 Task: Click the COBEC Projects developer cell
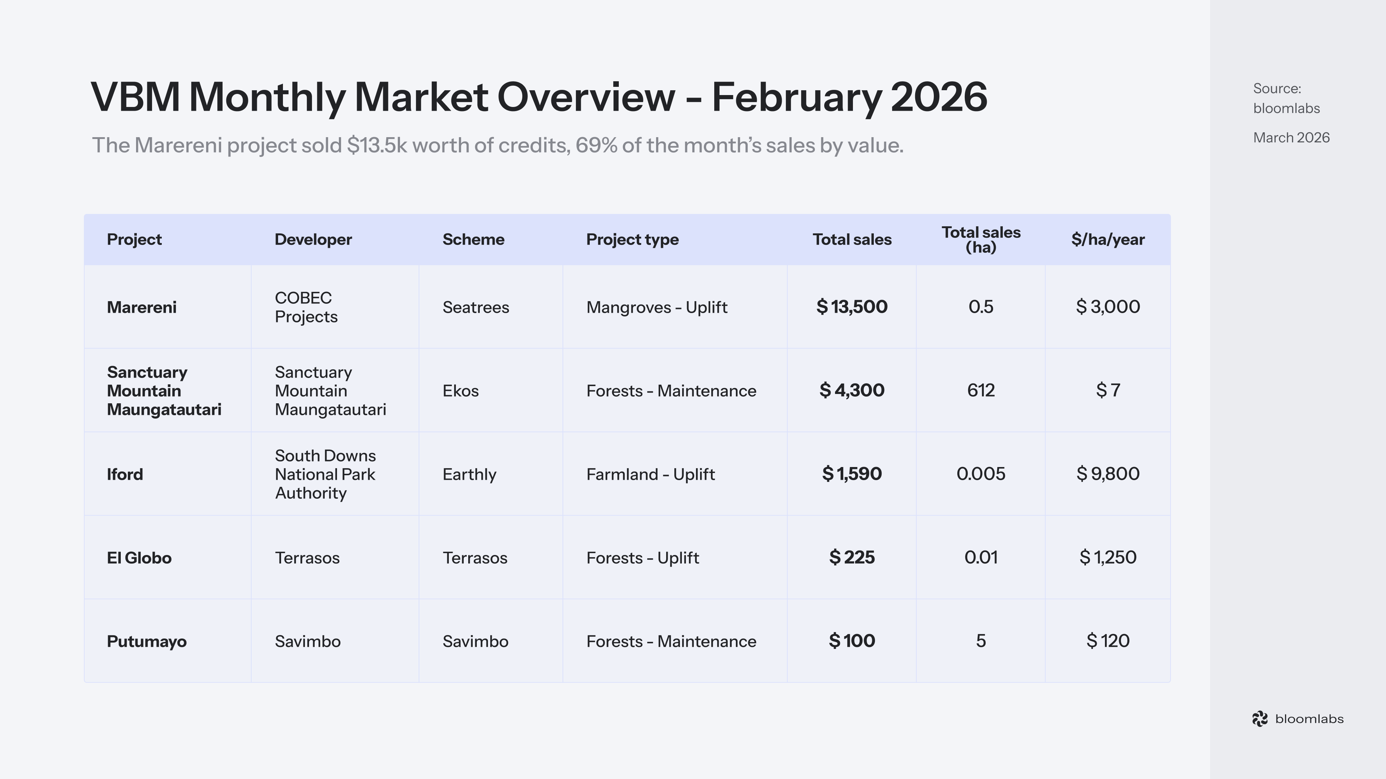[306, 307]
